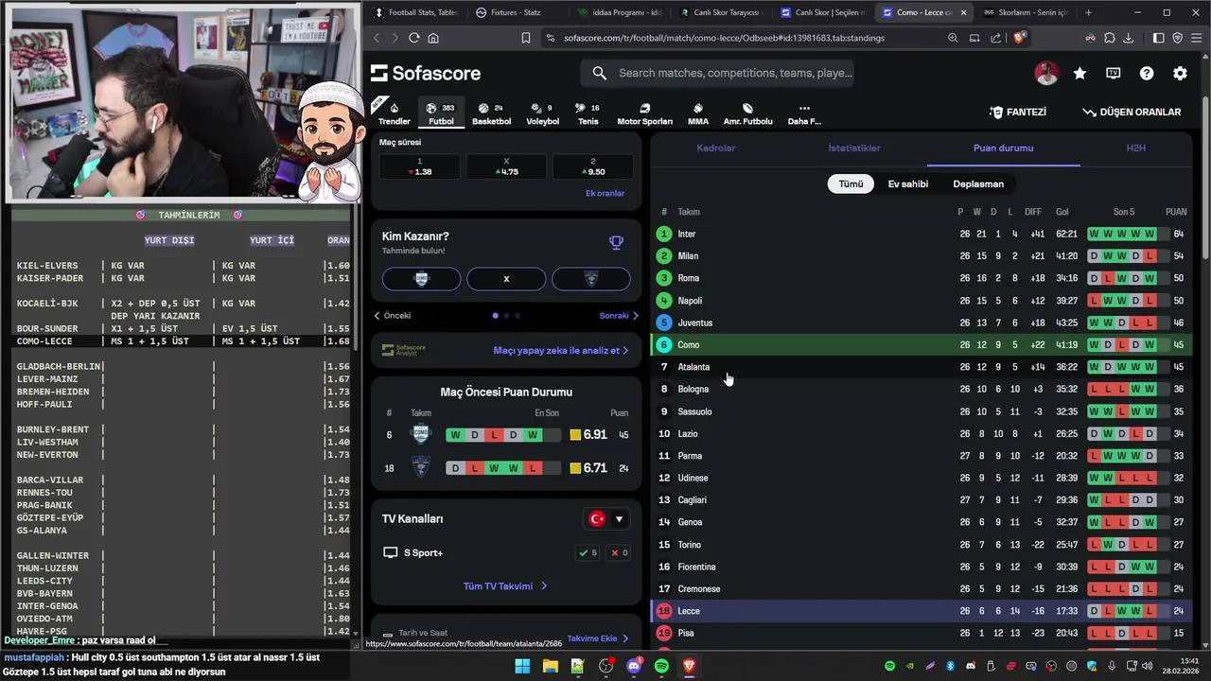Go to the browser home page

(x=433, y=38)
